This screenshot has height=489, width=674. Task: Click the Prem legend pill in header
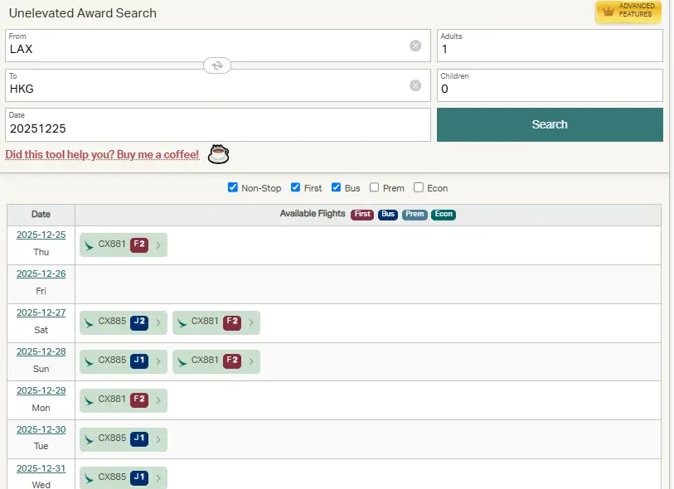click(x=415, y=215)
